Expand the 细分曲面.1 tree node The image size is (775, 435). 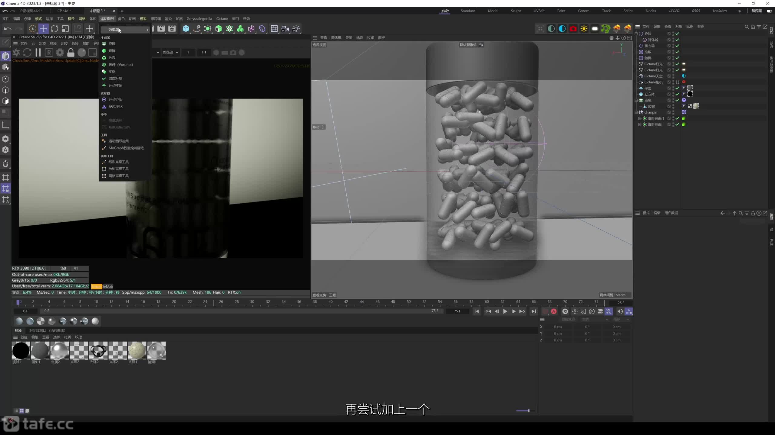click(640, 118)
